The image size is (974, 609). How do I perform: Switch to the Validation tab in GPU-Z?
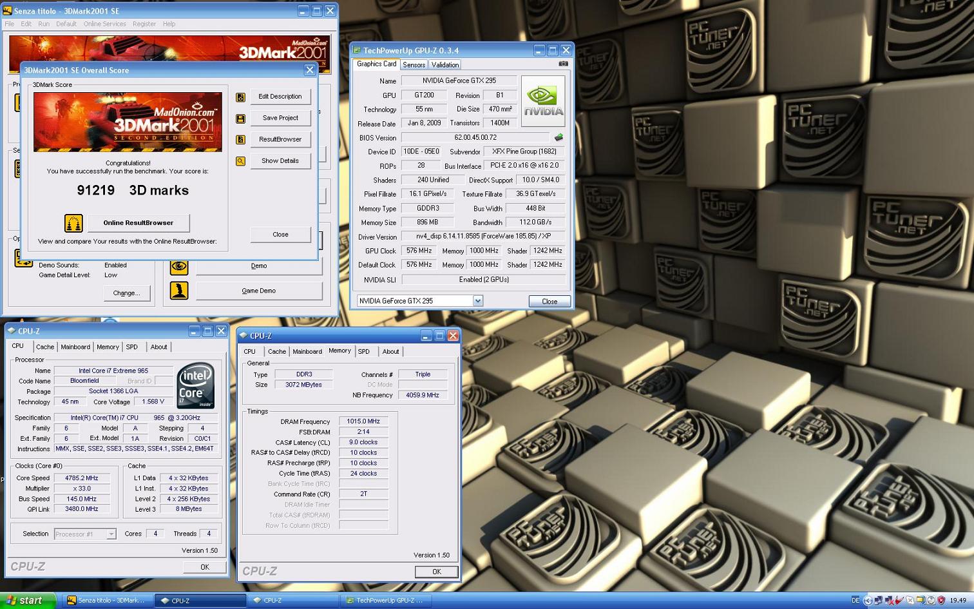pyautogui.click(x=445, y=65)
